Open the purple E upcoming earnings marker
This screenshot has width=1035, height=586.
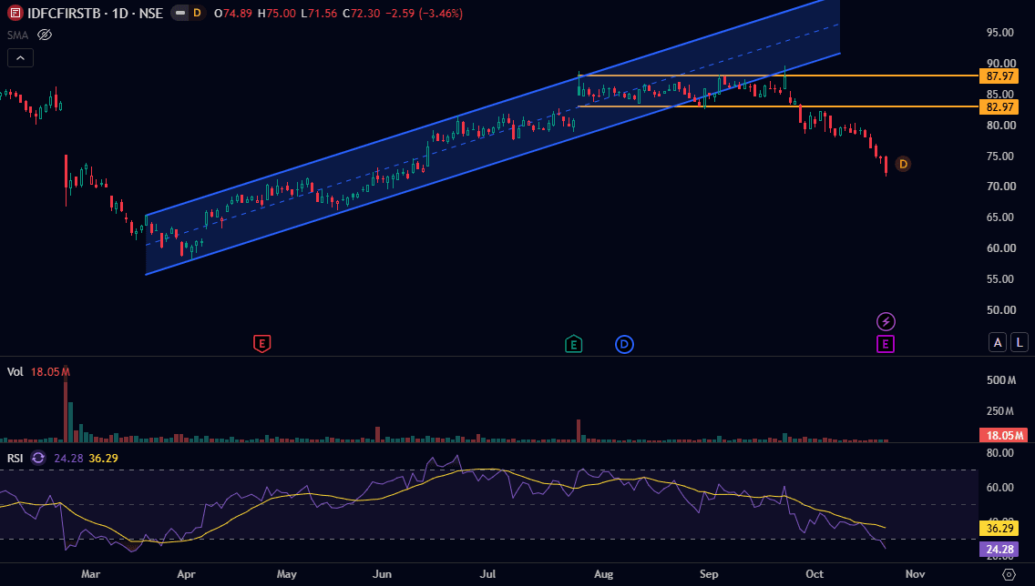886,343
